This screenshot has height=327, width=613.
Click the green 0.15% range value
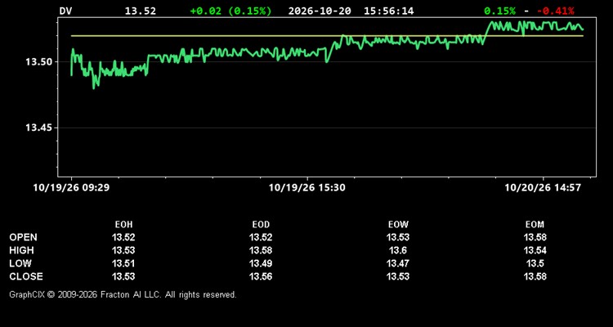pos(499,11)
